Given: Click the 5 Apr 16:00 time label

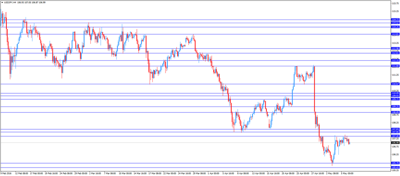Looking at the screenshot, I should point(229,174).
